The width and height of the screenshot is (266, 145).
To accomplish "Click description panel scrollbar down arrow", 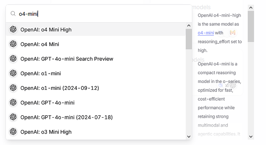I will [251, 137].
